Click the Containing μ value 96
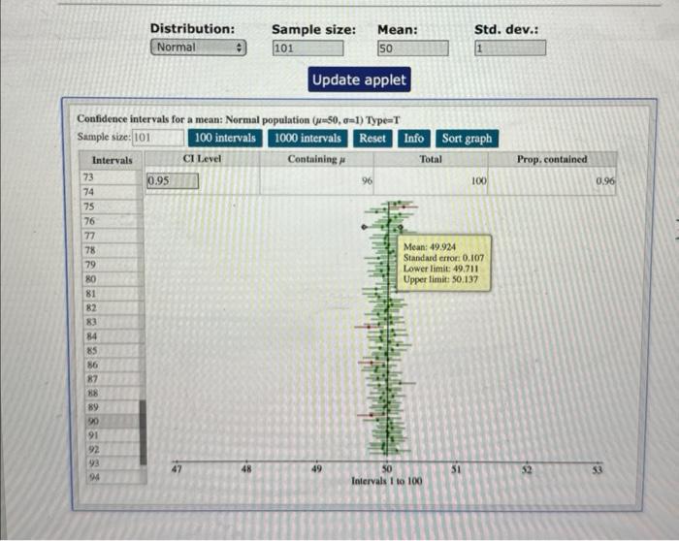The height and width of the screenshot is (541, 679). (367, 181)
